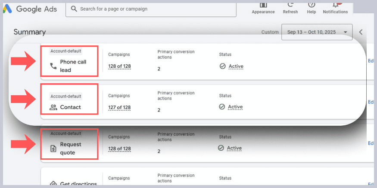Open the Help icon

312,4
